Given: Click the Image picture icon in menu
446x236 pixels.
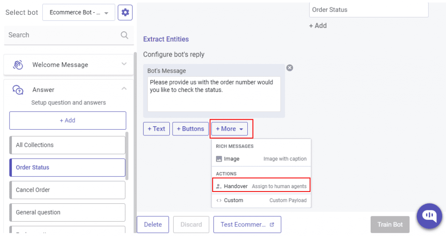Looking at the screenshot, I should 219,159.
